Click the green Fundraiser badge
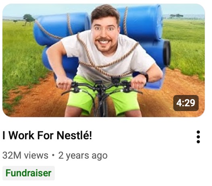Screen dimensions: 212x186 pyautogui.click(x=29, y=173)
